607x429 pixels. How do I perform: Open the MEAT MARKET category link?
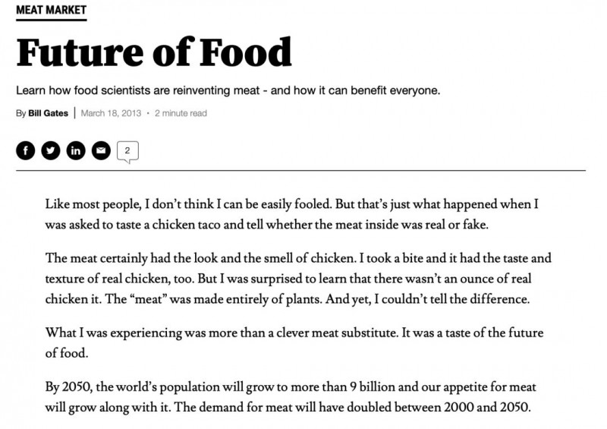[51, 11]
